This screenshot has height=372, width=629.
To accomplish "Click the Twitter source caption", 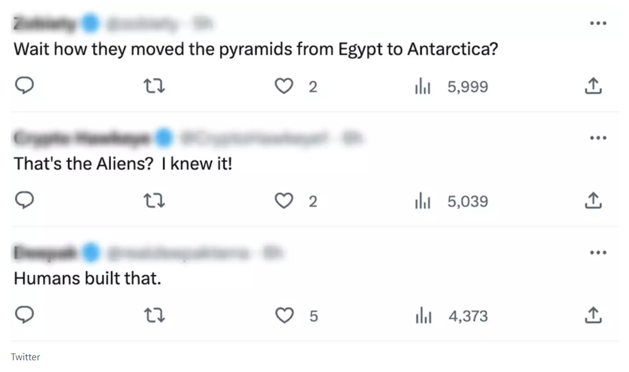I will point(25,357).
